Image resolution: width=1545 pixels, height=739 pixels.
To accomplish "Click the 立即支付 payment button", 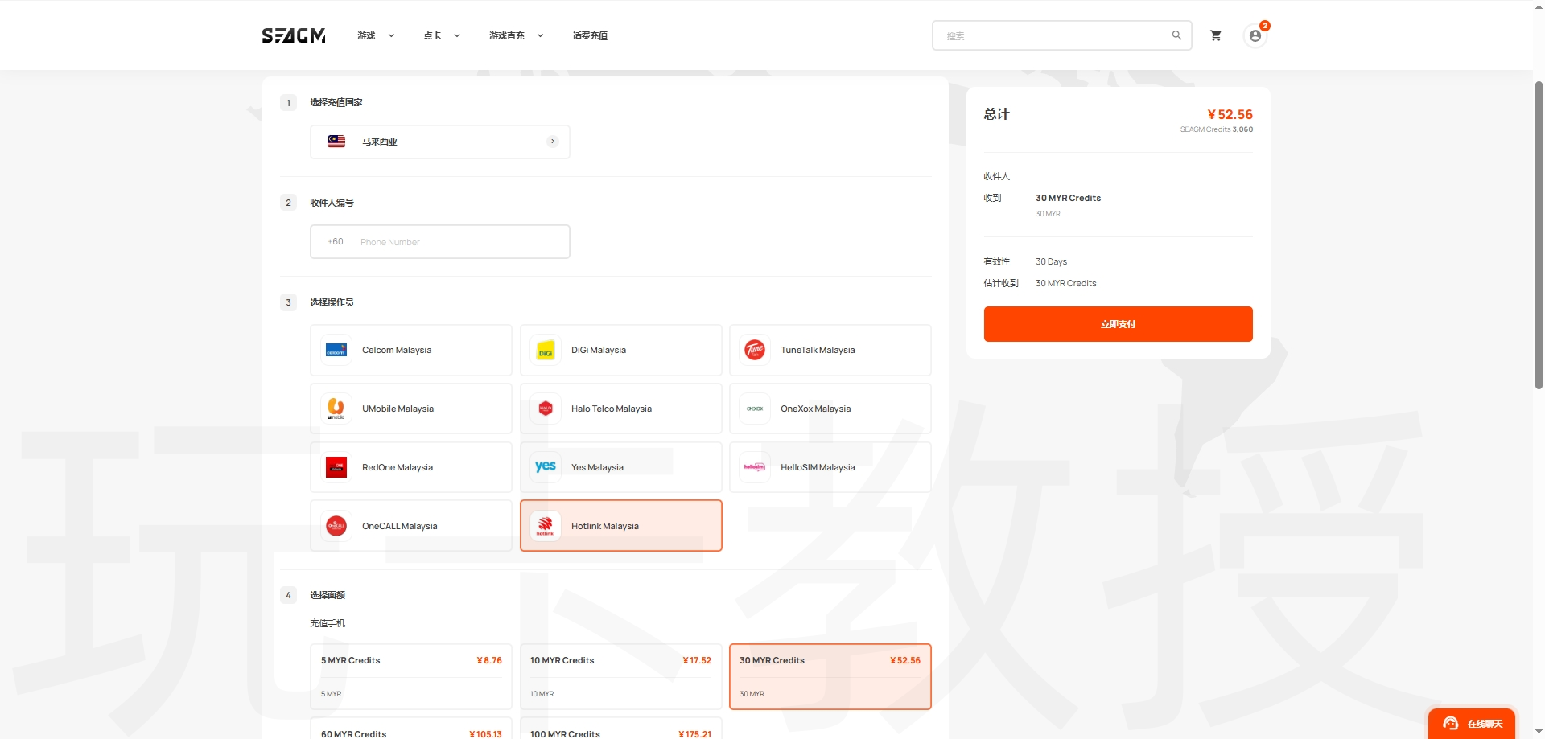I will pyautogui.click(x=1118, y=323).
